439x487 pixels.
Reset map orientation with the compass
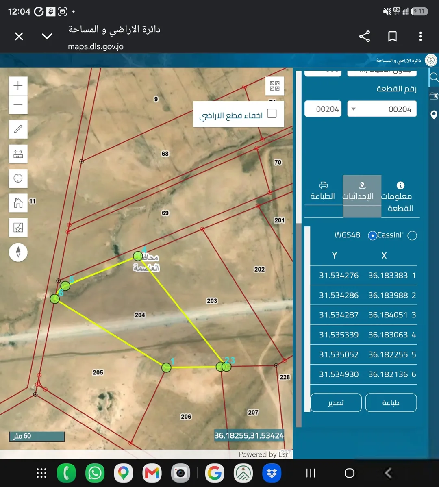pyautogui.click(x=18, y=252)
